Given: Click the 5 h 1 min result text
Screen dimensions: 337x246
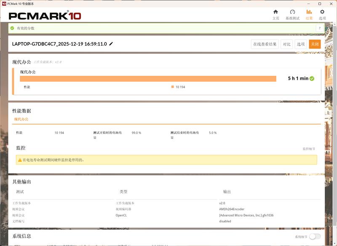Looking at the screenshot, I should pyautogui.click(x=298, y=78).
